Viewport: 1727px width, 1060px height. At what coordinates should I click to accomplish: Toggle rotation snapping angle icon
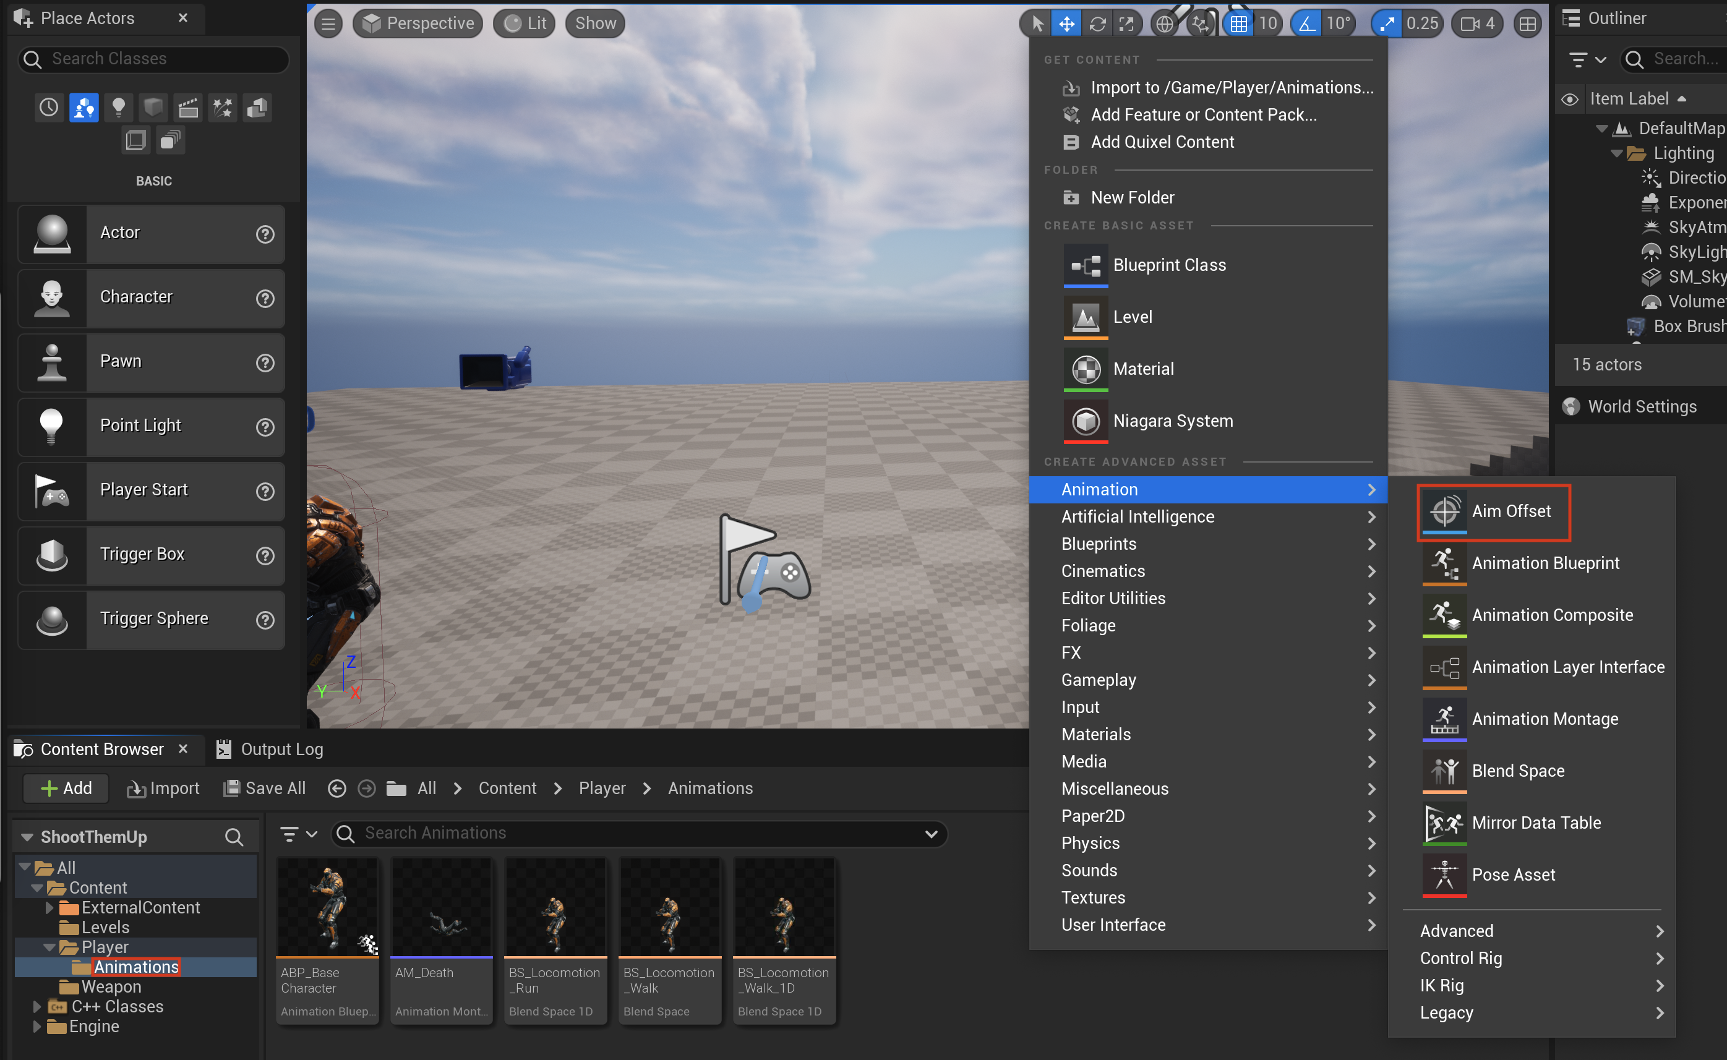1306,23
